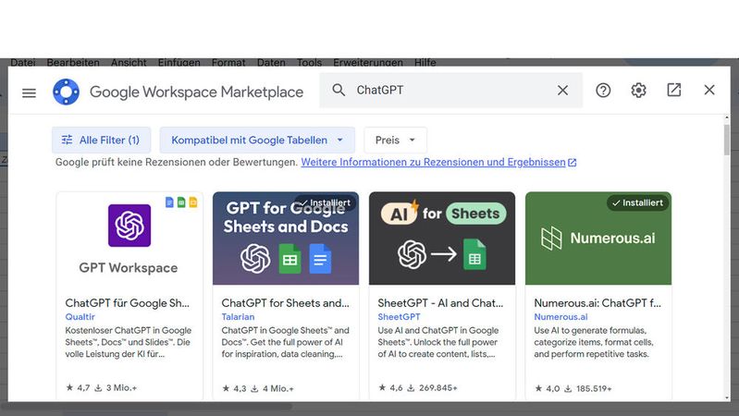Open the Datei menu
The height and width of the screenshot is (416, 739).
(22, 62)
